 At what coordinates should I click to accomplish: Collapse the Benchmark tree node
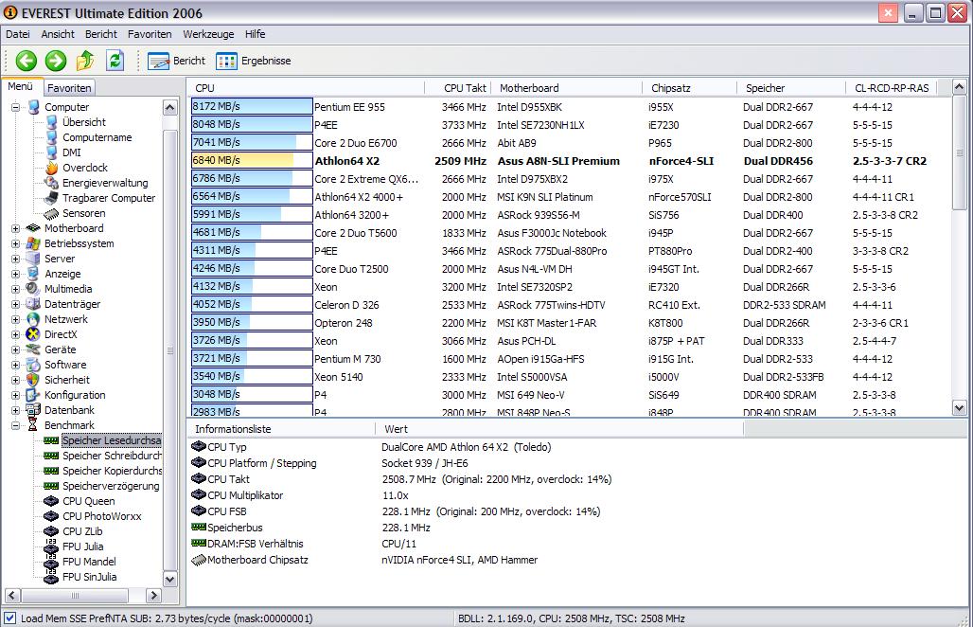[x=15, y=425]
